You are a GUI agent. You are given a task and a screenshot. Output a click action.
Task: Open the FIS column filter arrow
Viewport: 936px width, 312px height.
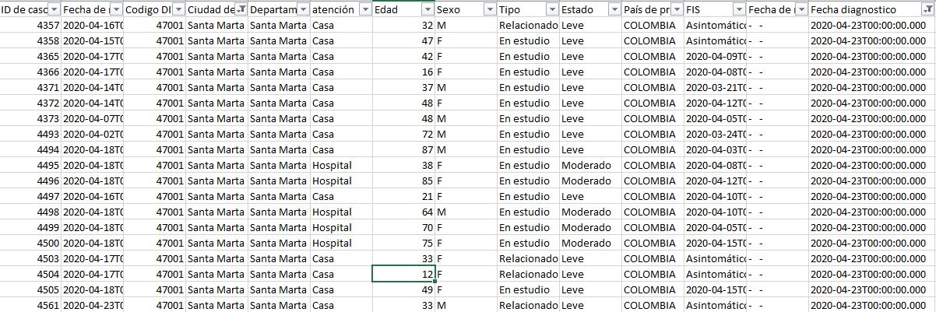(738, 9)
